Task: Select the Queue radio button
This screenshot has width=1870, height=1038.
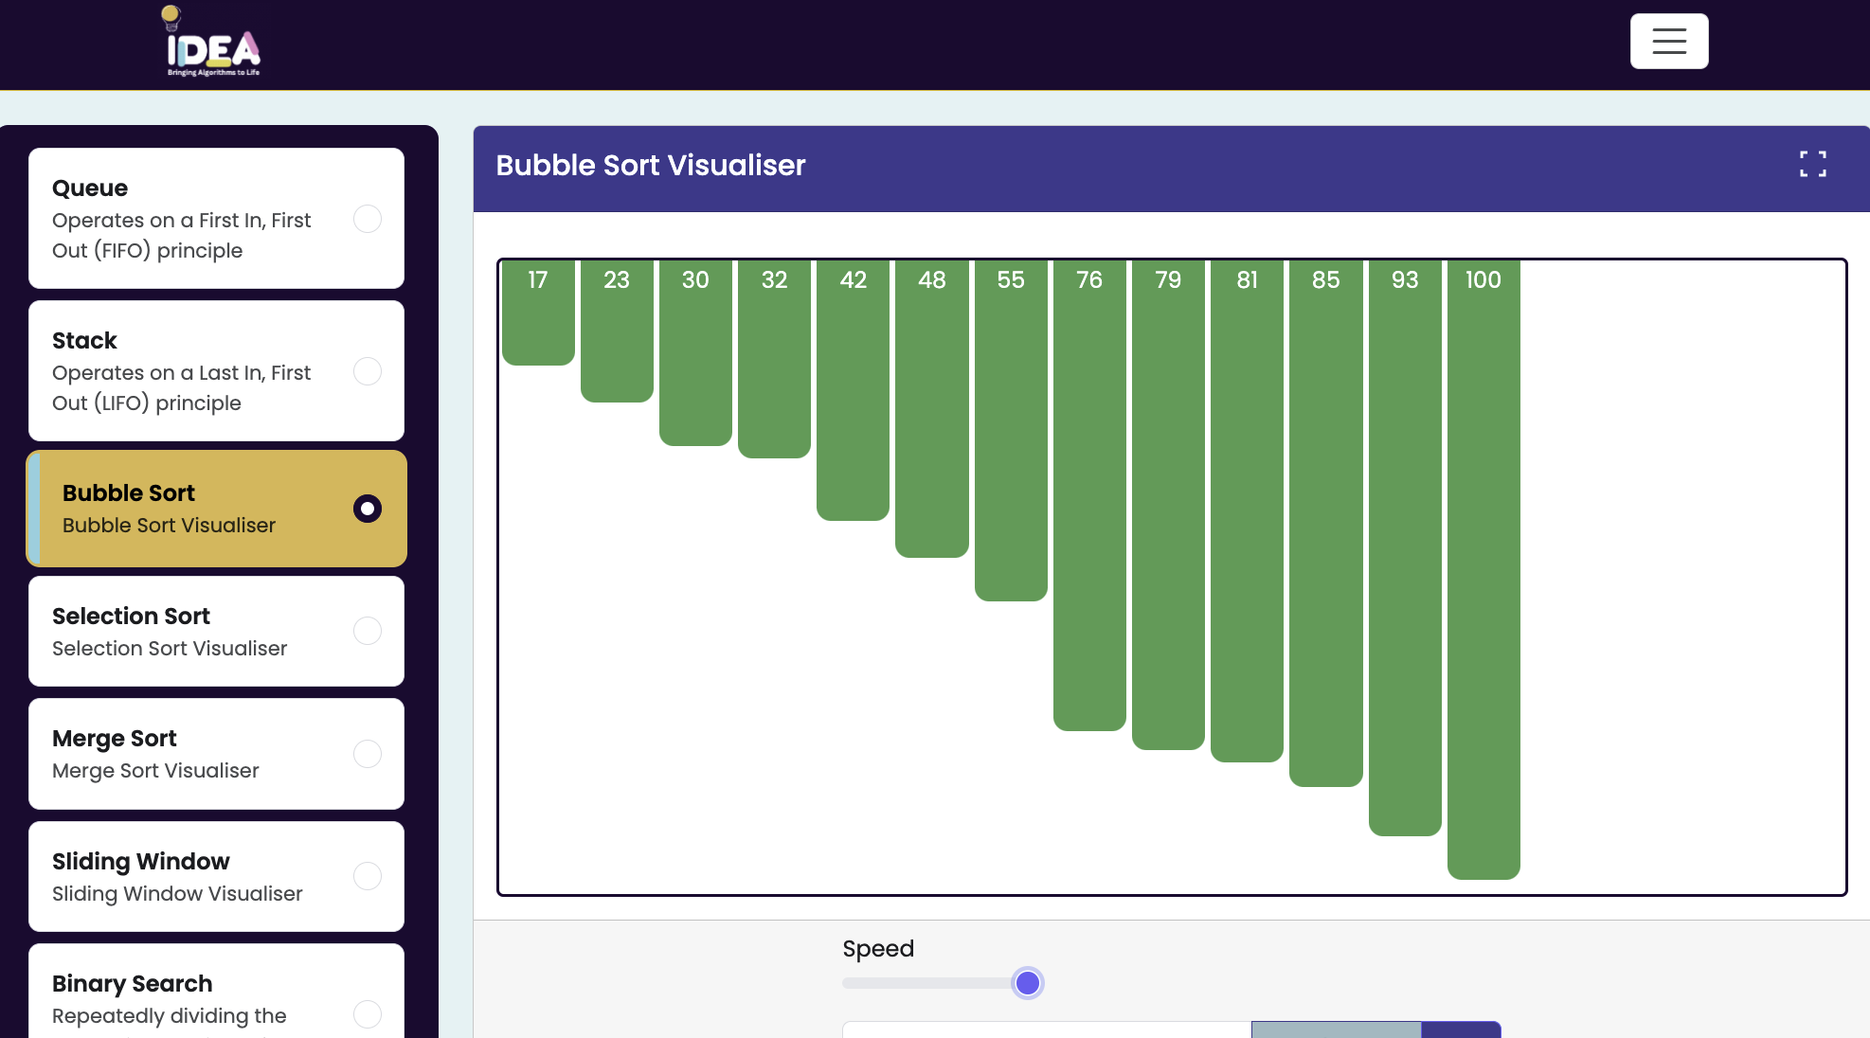Action: pyautogui.click(x=368, y=219)
